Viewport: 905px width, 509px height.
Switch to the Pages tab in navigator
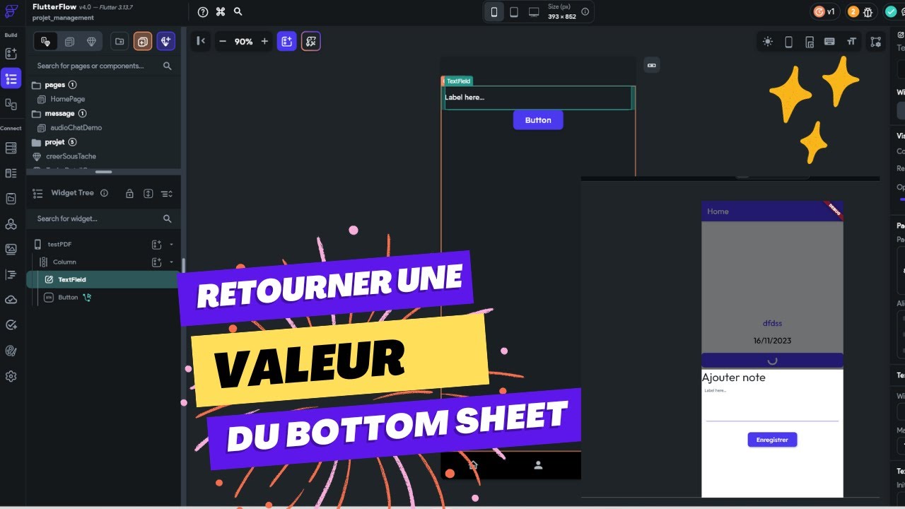click(x=46, y=42)
